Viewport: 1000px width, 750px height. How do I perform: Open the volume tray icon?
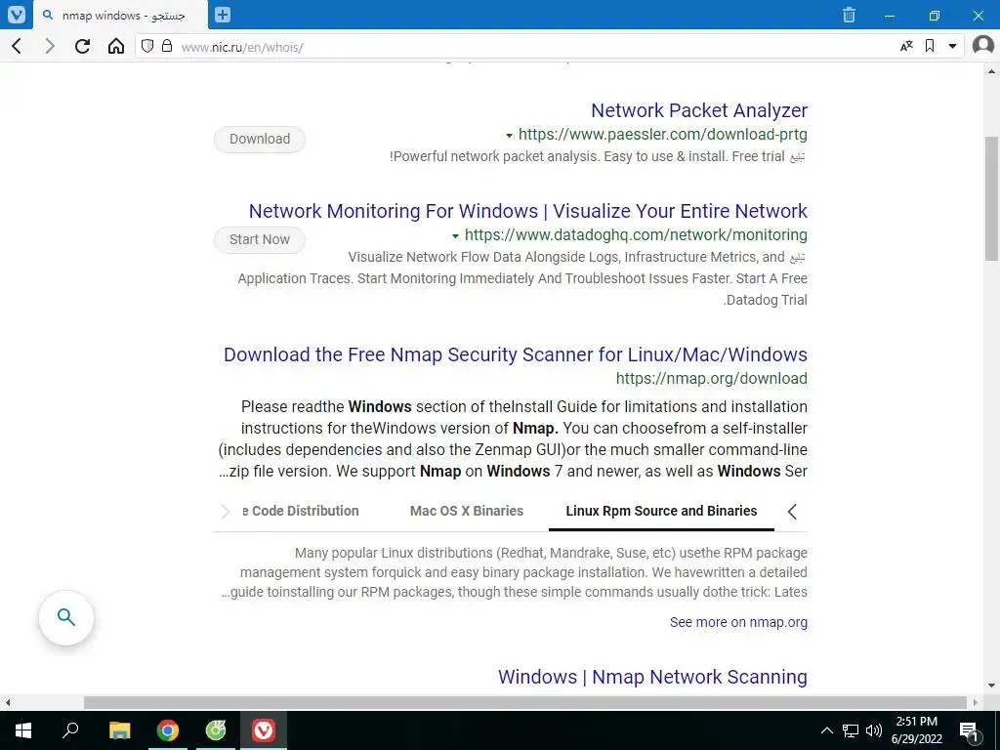click(874, 730)
